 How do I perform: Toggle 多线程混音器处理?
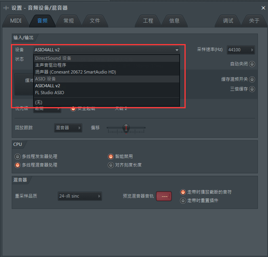(x=17, y=165)
